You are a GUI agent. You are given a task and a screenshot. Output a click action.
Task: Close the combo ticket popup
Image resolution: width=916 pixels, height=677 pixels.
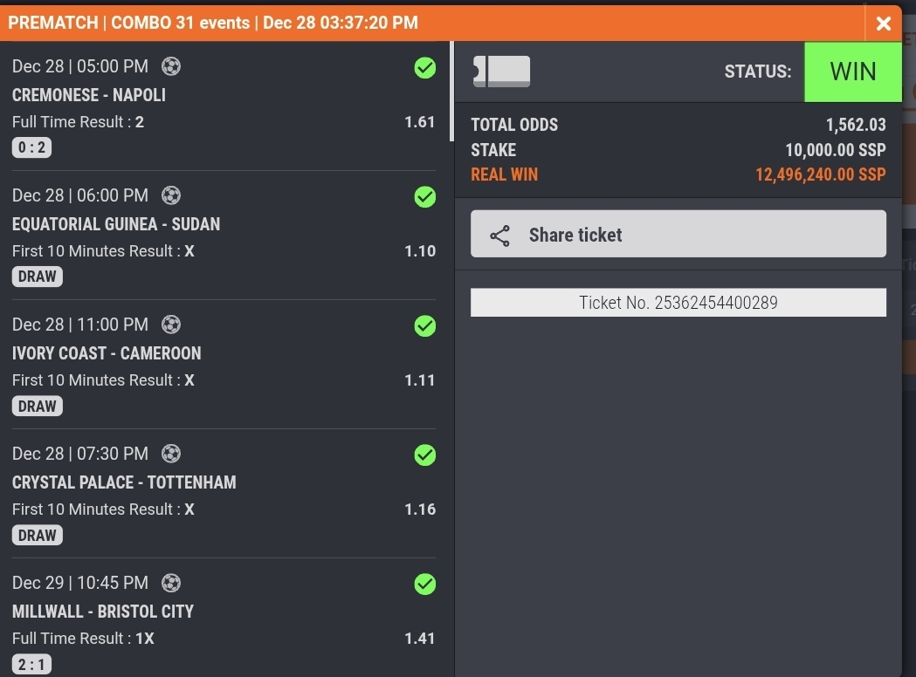point(884,24)
